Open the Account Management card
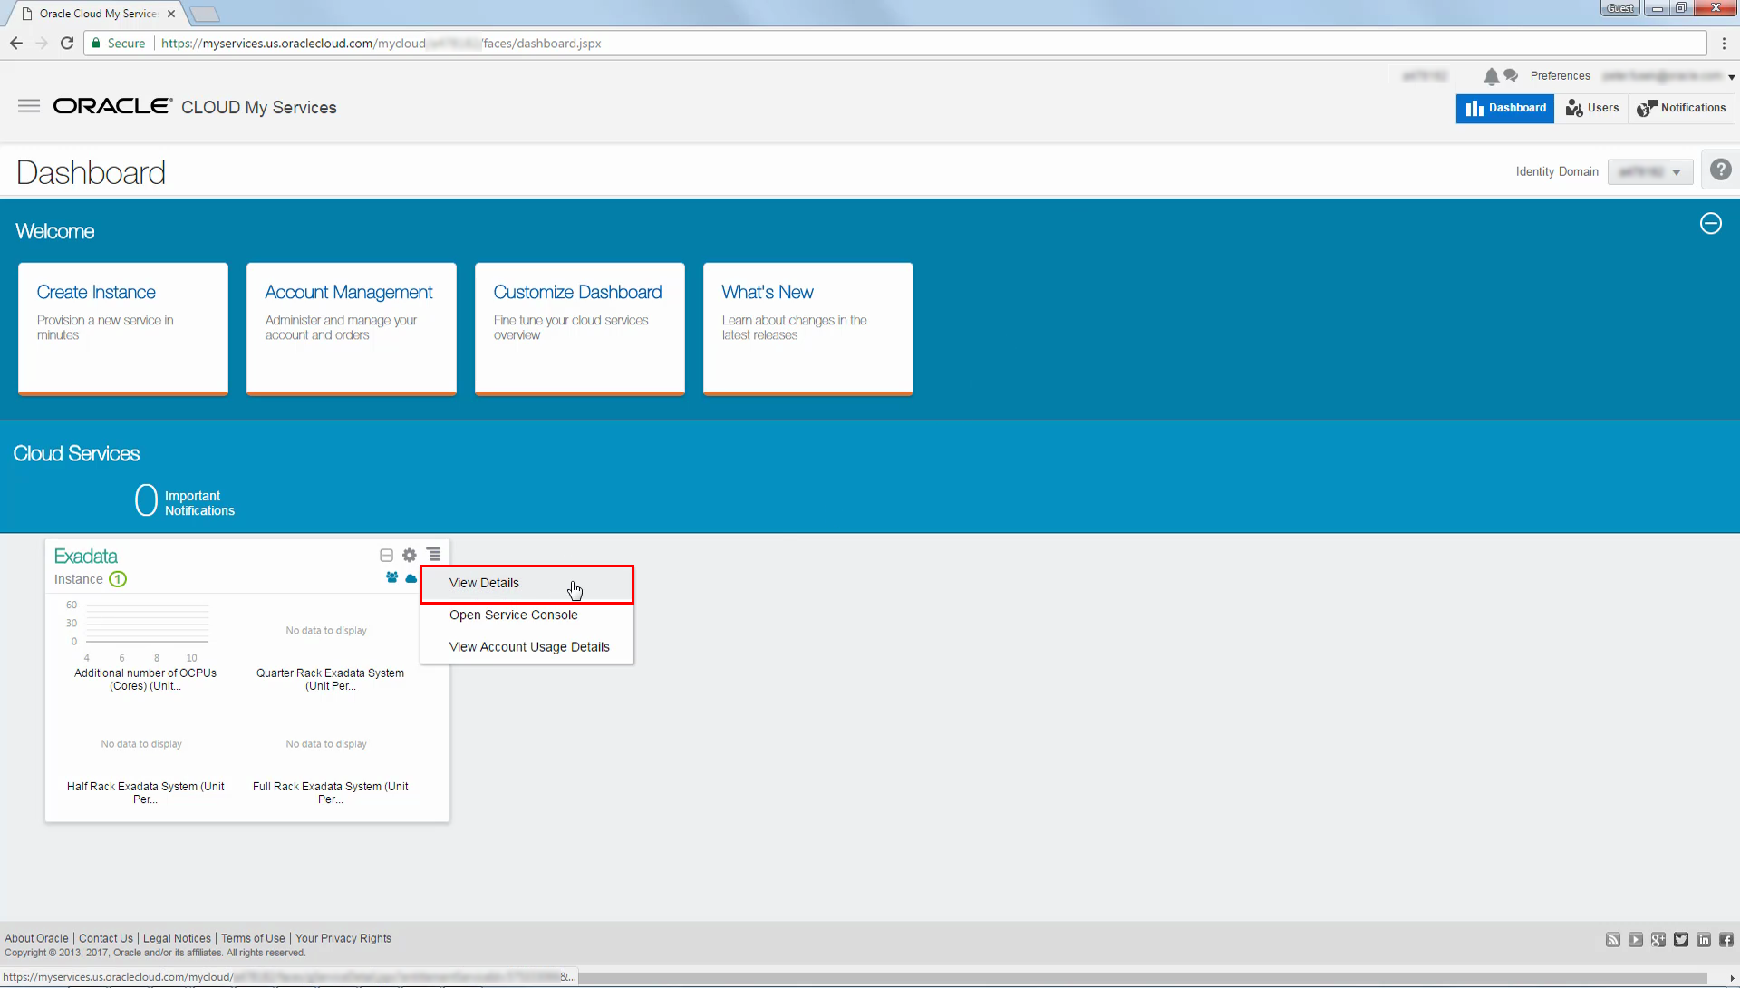Screen dimensions: 1740x988 pyautogui.click(x=352, y=329)
